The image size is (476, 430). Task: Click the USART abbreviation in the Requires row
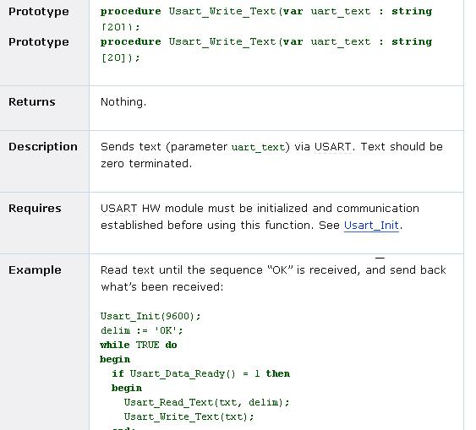119,209
